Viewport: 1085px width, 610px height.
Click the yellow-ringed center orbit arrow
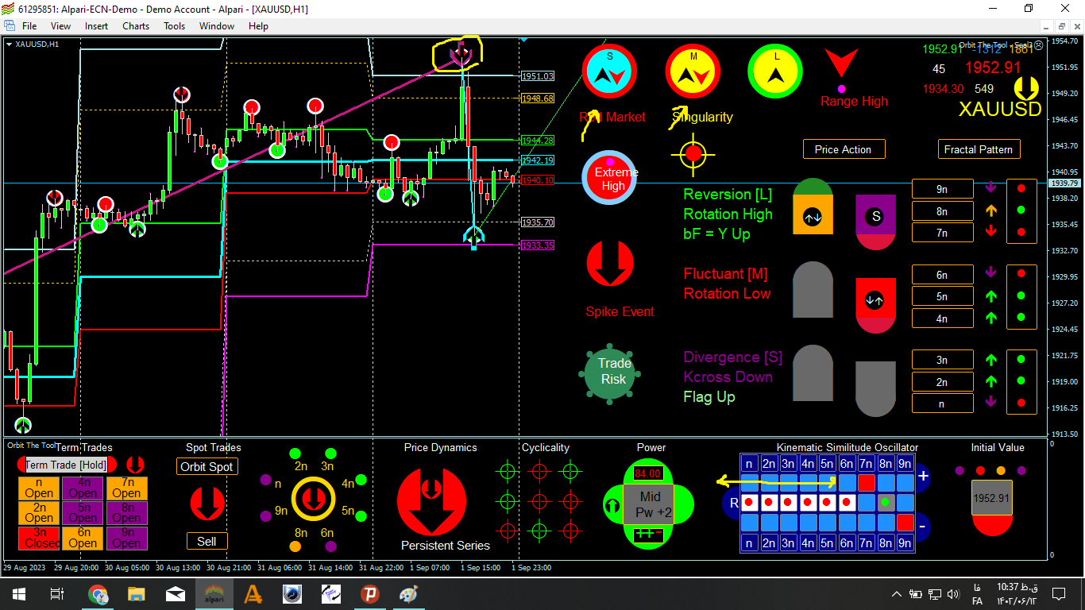pyautogui.click(x=313, y=500)
